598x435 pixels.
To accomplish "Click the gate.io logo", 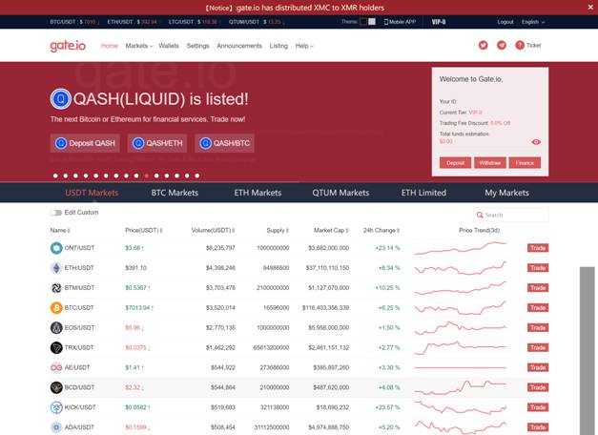I will click(x=68, y=46).
